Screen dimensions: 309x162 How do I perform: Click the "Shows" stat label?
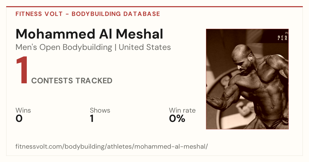click(x=100, y=110)
